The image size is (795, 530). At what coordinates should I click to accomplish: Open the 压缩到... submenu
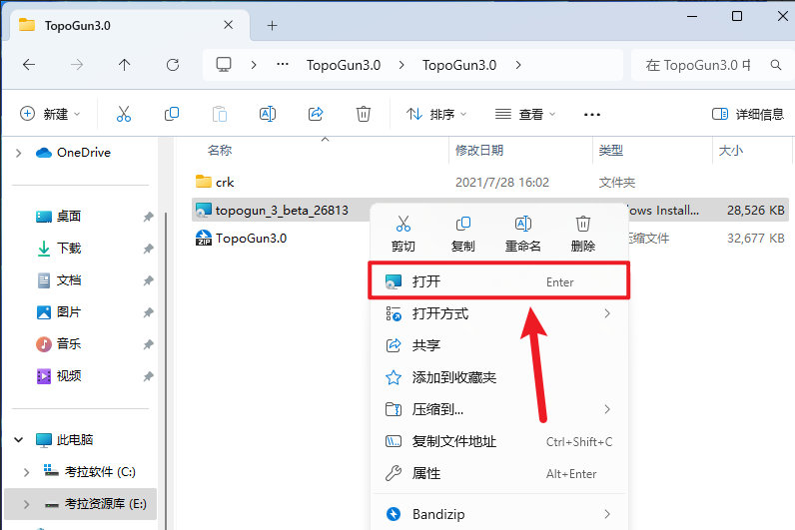(499, 409)
